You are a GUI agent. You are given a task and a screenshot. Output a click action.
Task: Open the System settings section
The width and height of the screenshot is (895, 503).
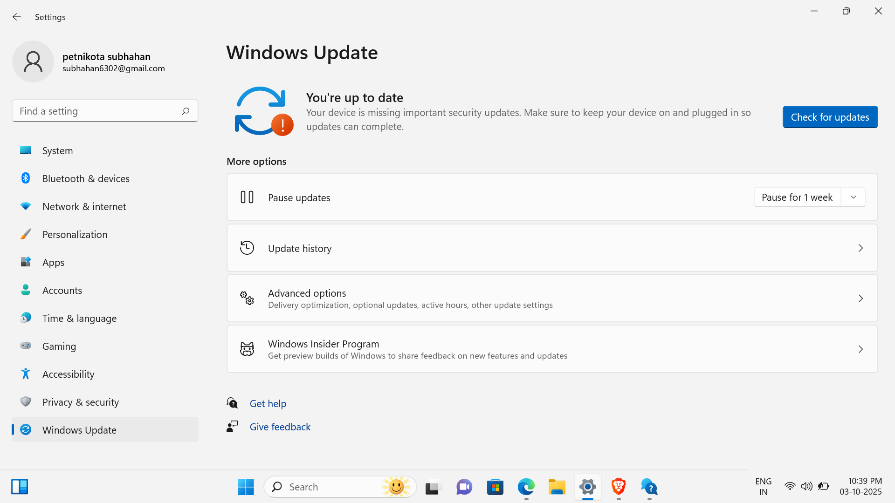pyautogui.click(x=57, y=150)
